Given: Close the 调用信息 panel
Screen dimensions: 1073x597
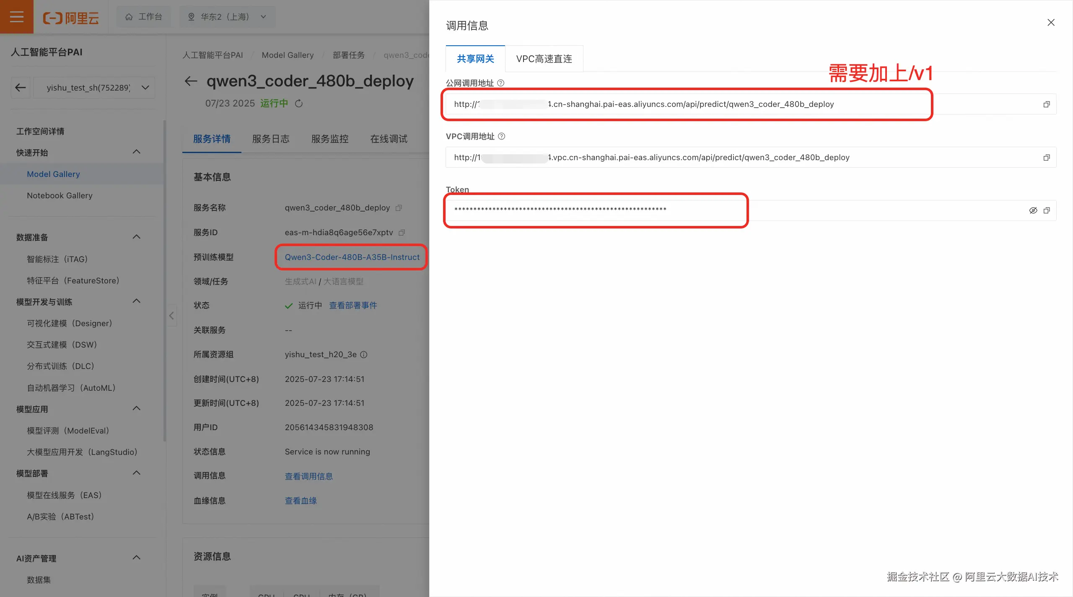Looking at the screenshot, I should coord(1051,23).
